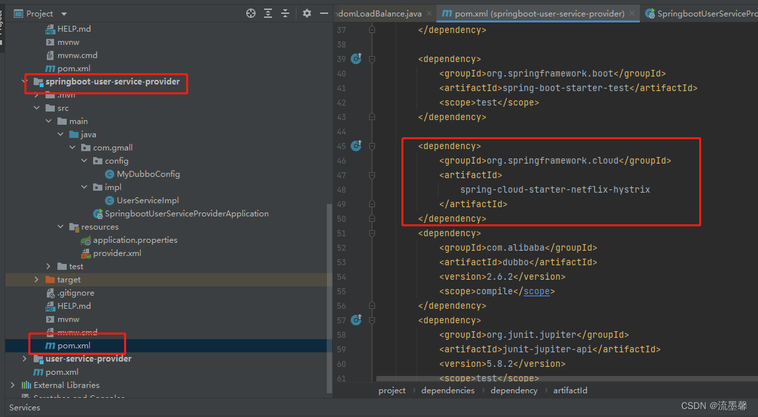This screenshot has height=417, width=758.
Task: Open the Services tool window
Action: click(x=24, y=407)
